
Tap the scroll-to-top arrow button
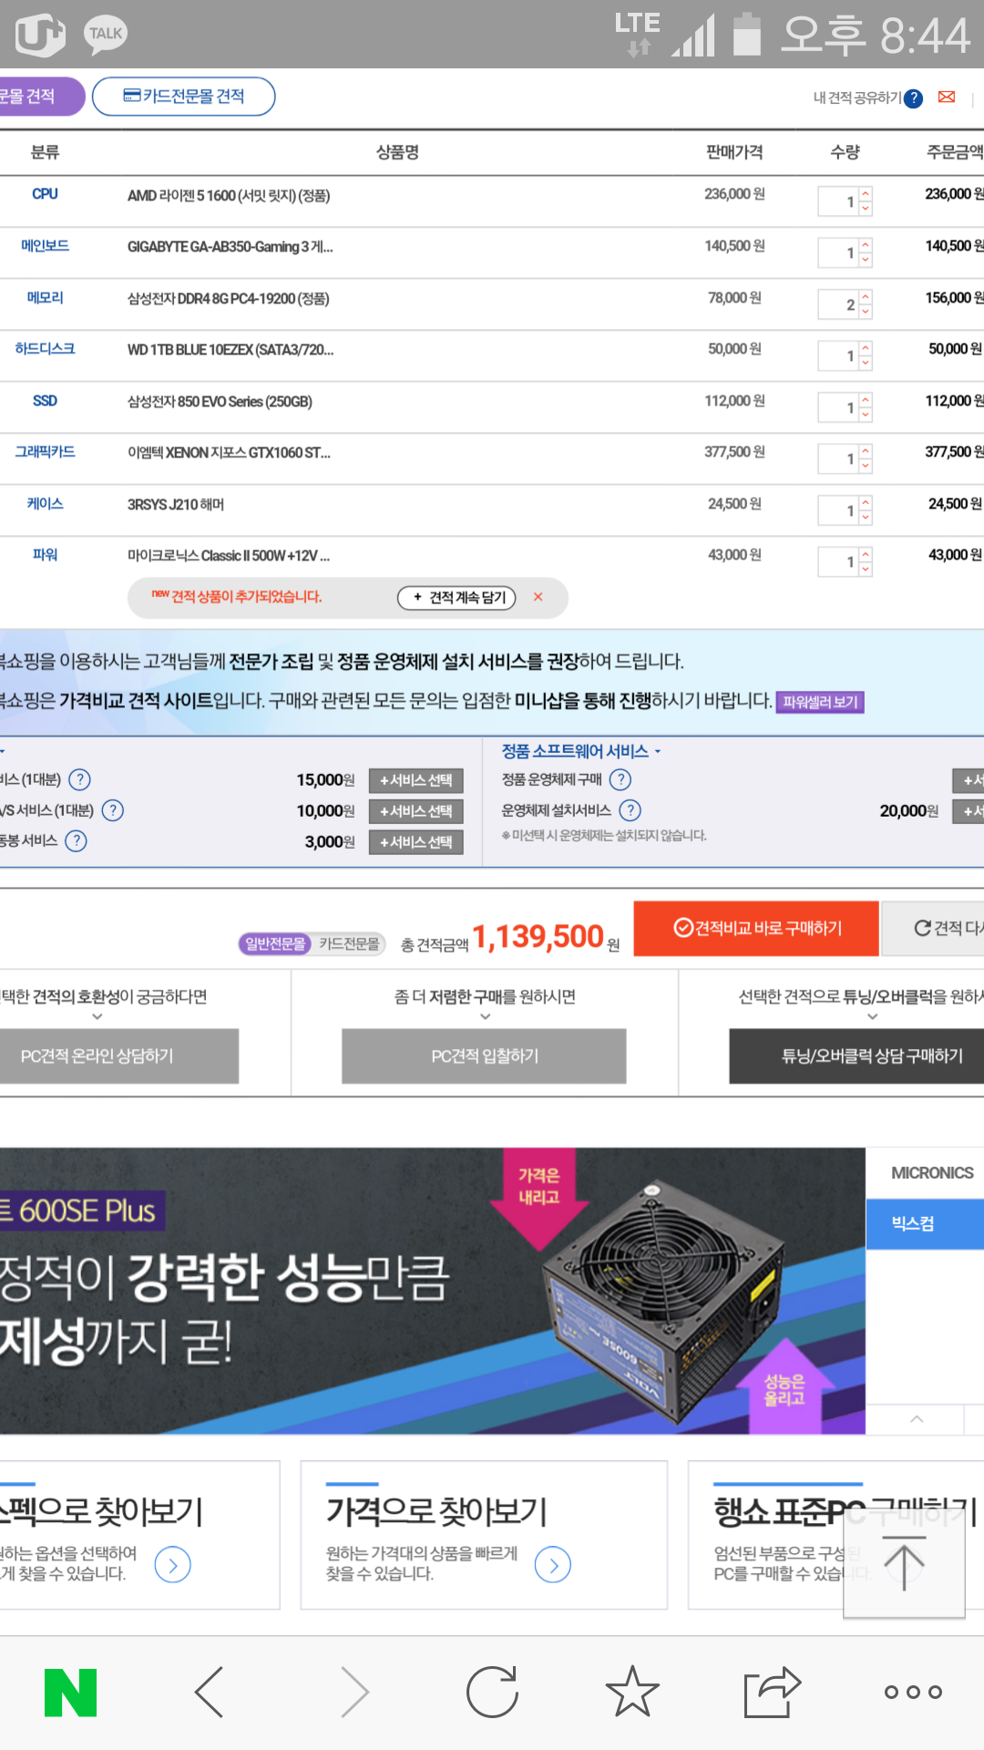(904, 1562)
